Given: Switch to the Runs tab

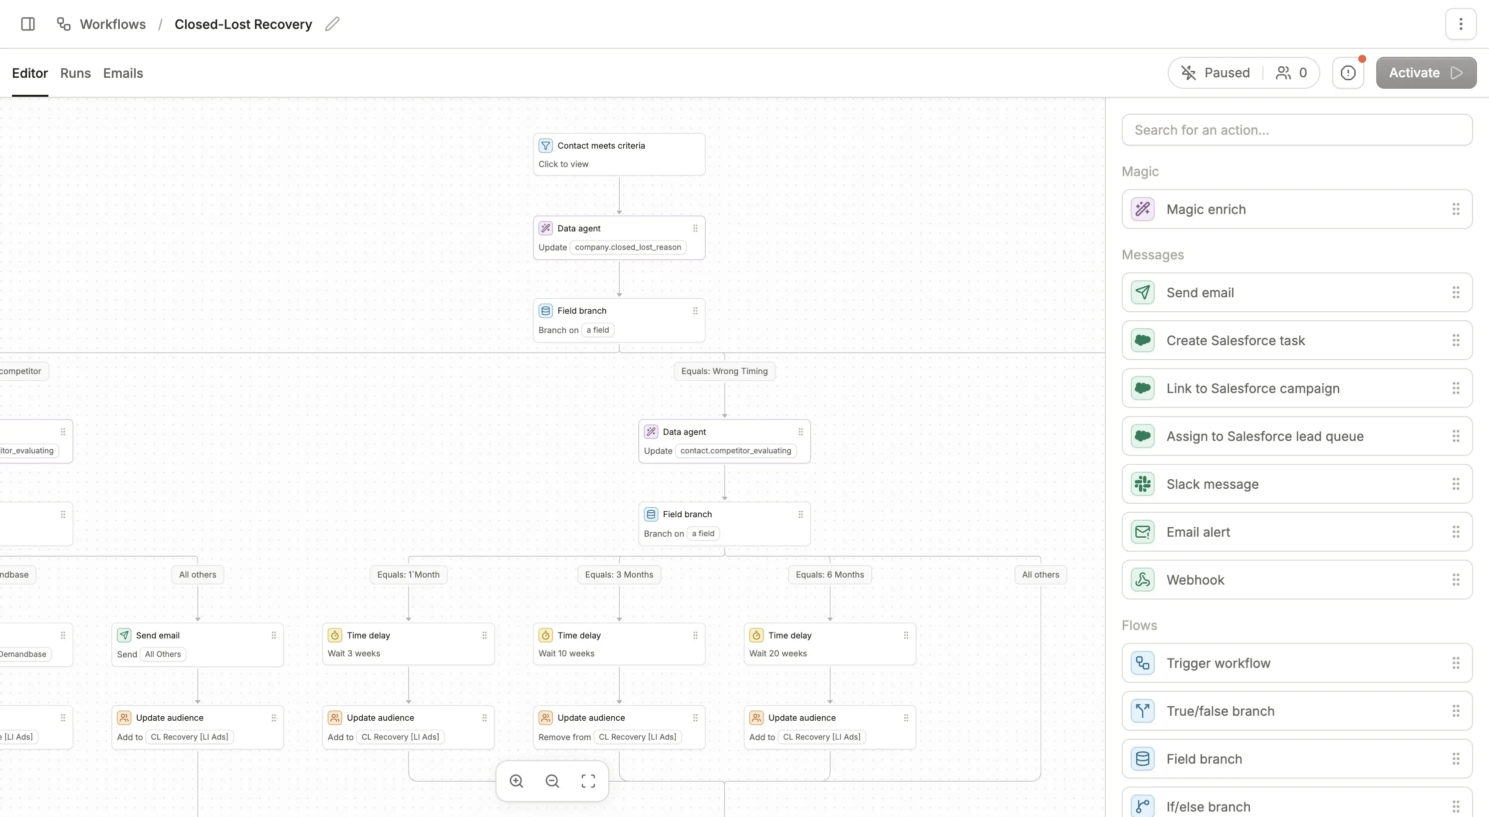Looking at the screenshot, I should coord(75,73).
